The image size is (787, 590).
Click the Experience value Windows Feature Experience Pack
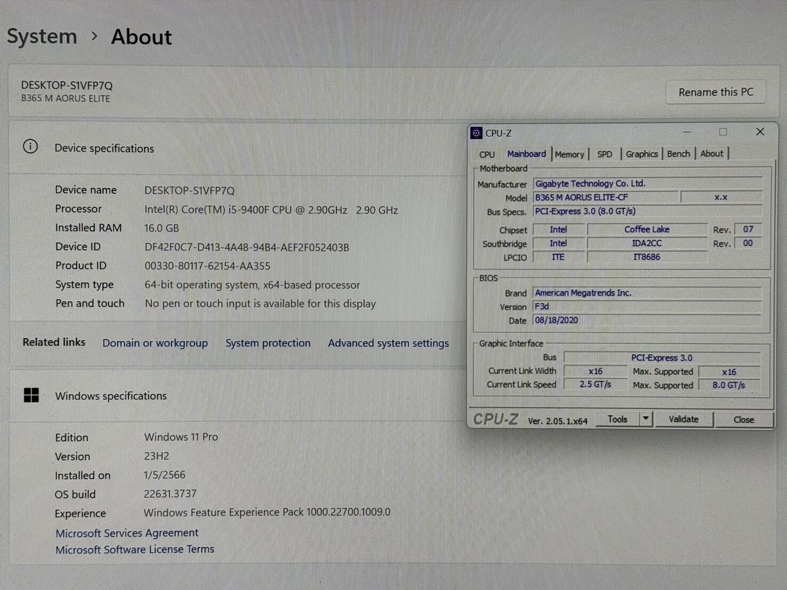[x=267, y=512]
